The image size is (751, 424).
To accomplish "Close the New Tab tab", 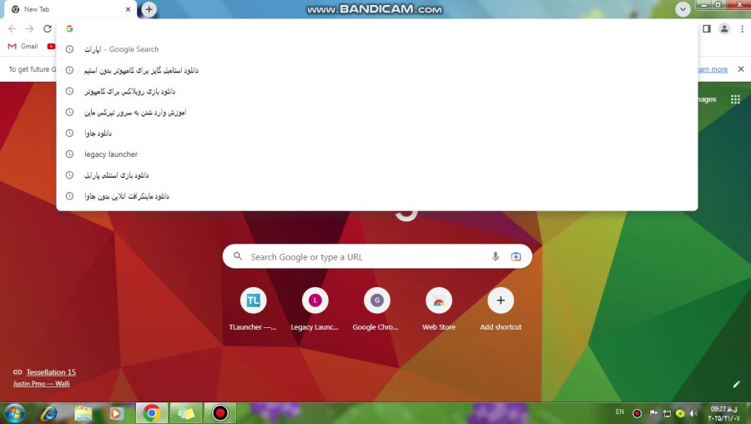I will pyautogui.click(x=128, y=9).
